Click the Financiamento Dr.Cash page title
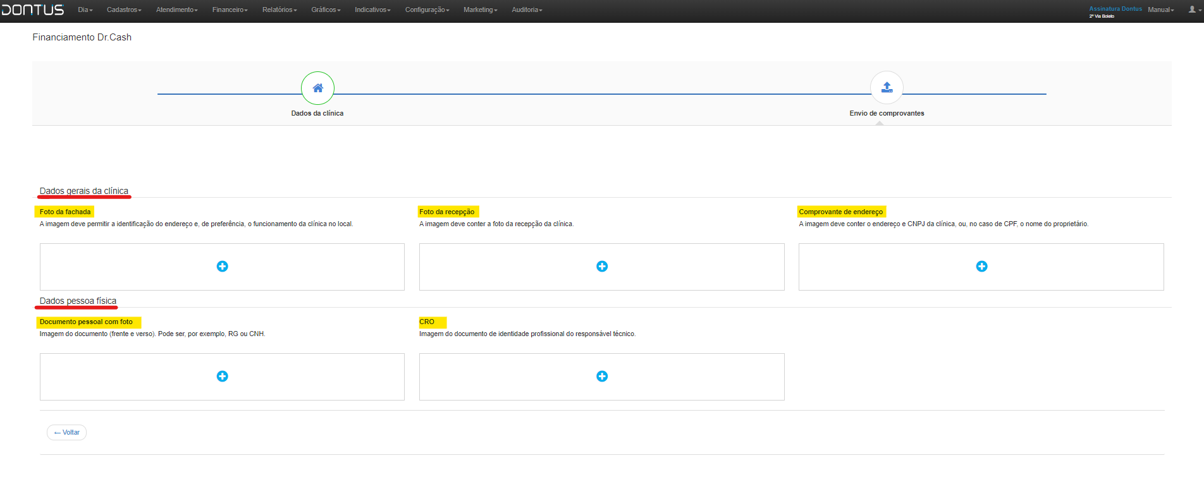 [x=82, y=37]
